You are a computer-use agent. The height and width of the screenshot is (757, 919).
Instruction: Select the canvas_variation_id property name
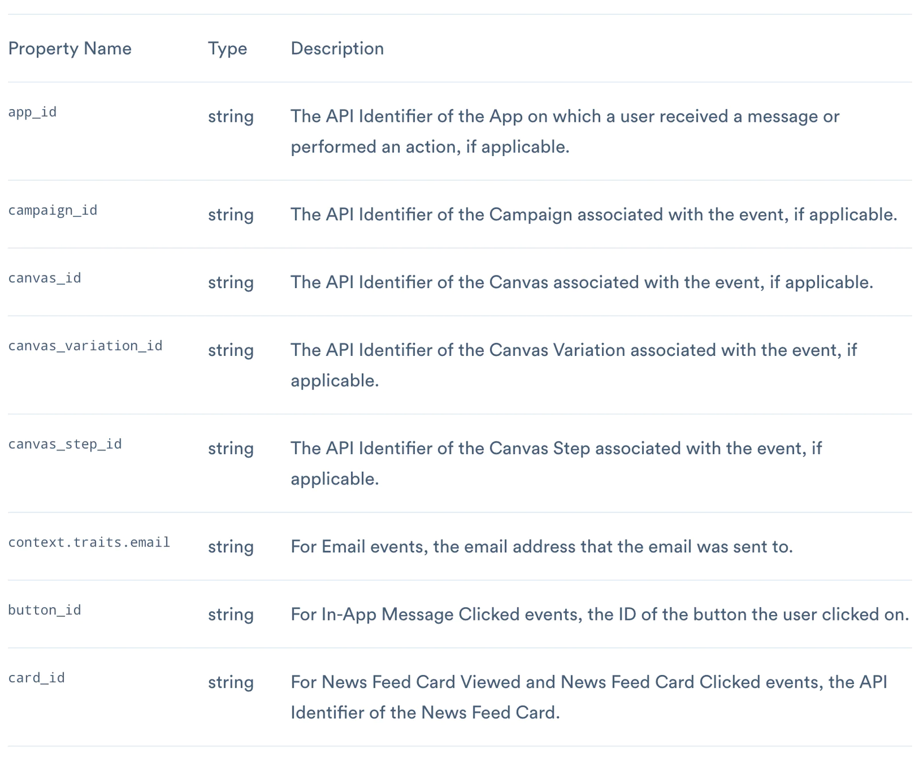(86, 346)
